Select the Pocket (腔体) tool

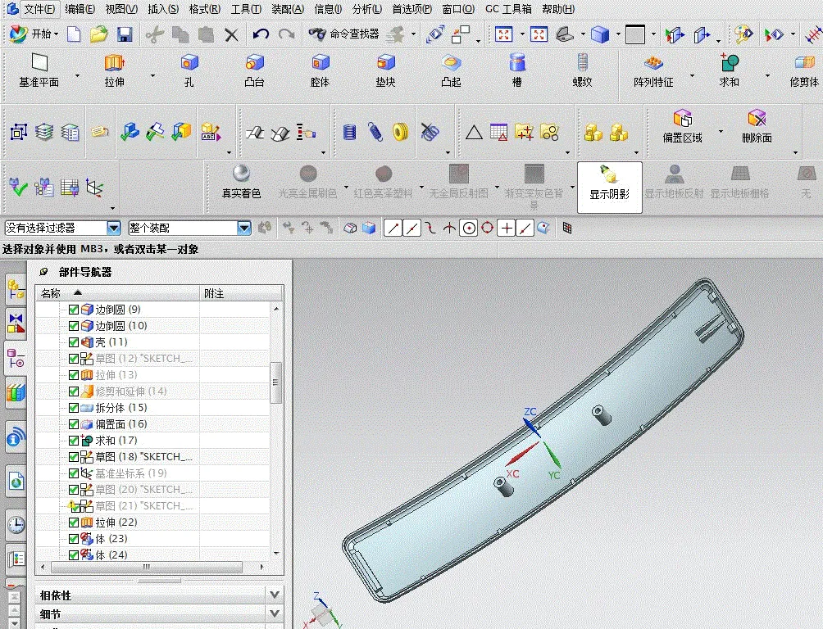click(x=321, y=70)
